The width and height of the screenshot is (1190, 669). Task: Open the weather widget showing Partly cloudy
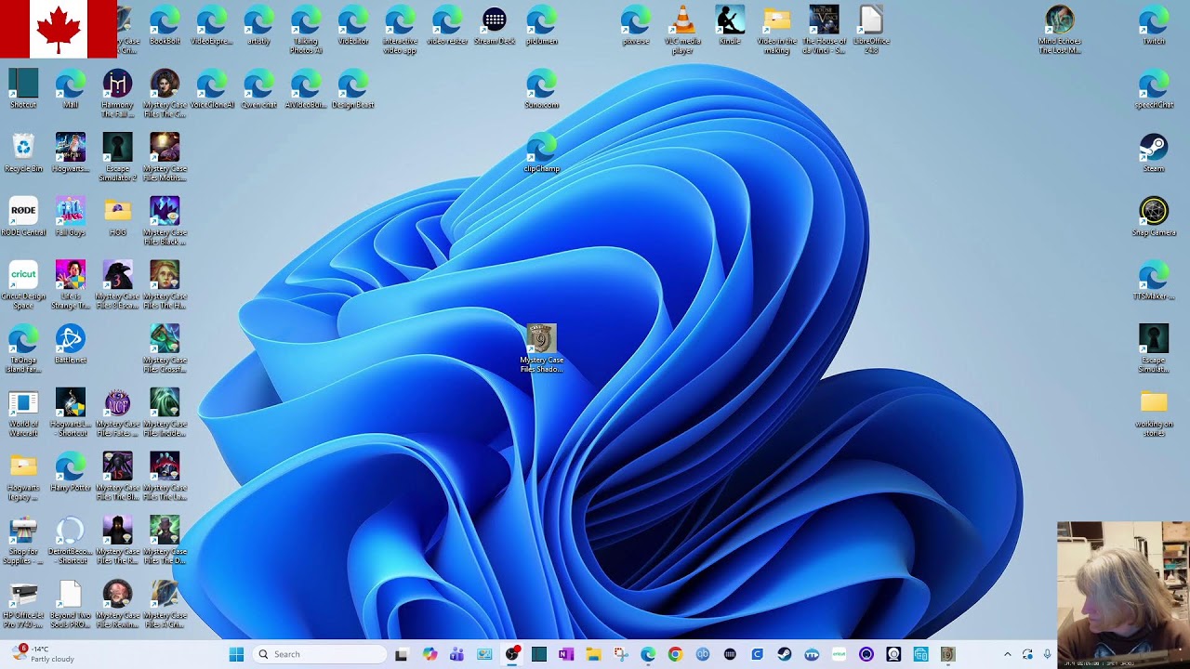pyautogui.click(x=43, y=654)
